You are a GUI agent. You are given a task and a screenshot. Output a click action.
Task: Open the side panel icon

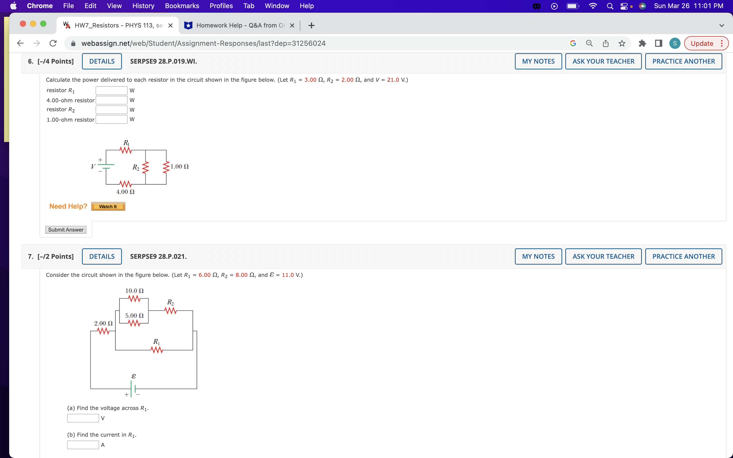[658, 43]
